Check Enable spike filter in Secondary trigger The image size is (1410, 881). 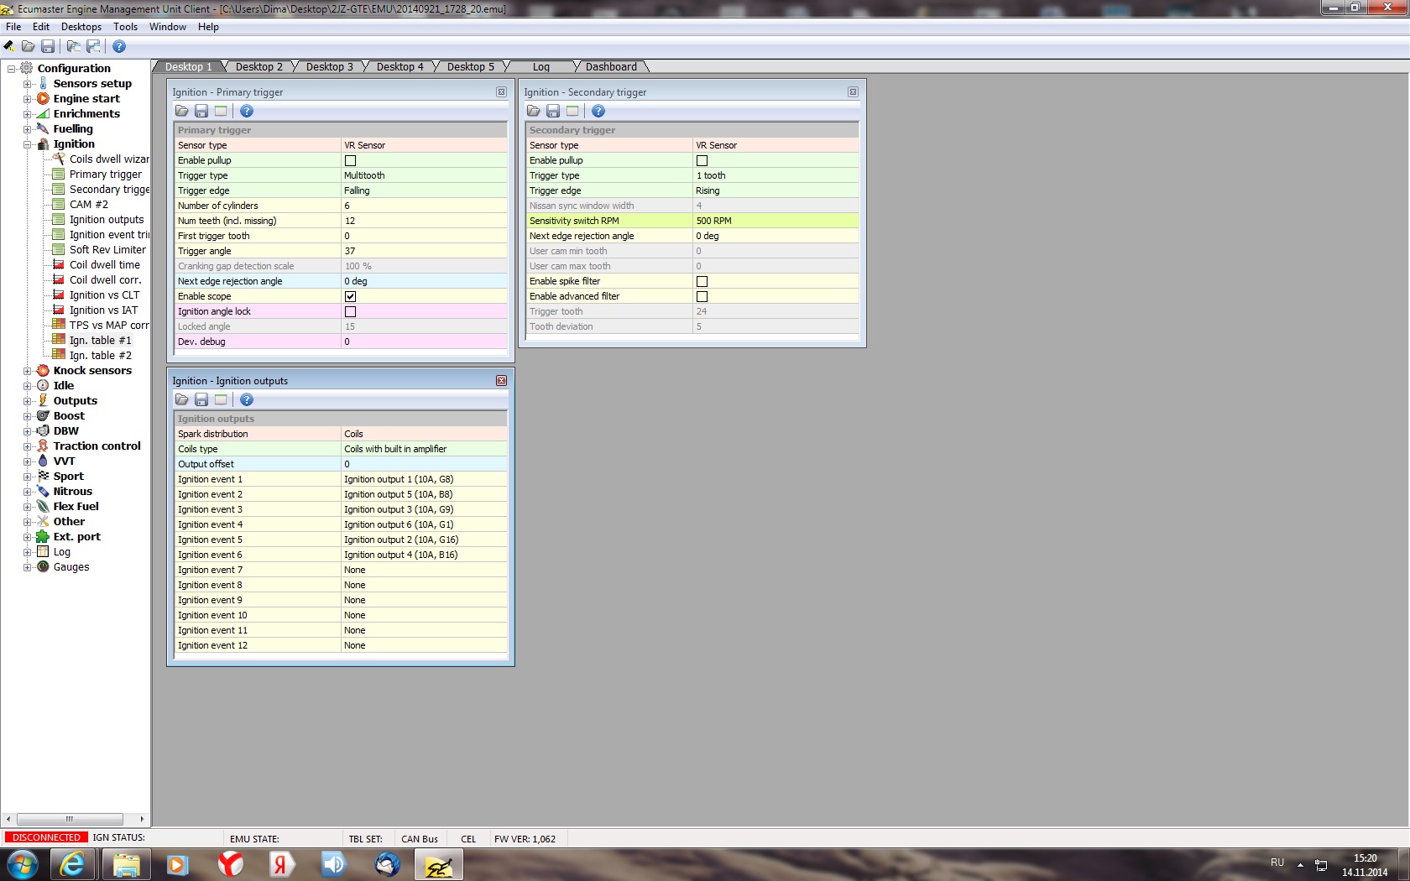702,281
